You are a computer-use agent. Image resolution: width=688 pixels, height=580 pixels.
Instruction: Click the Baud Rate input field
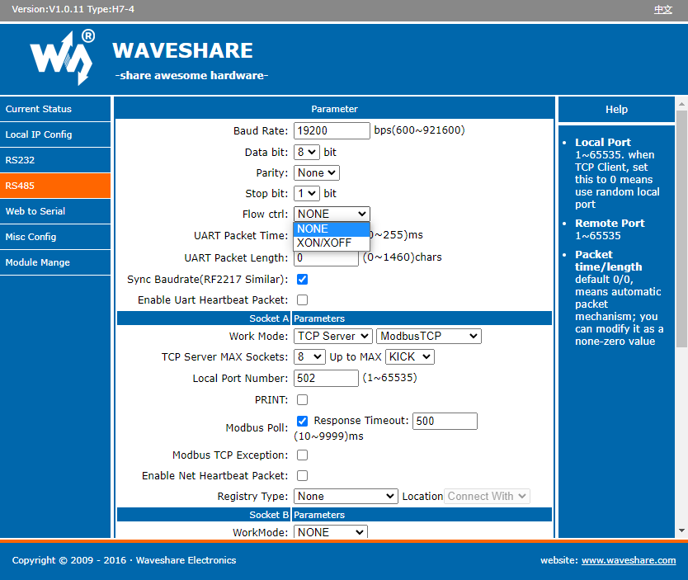point(332,130)
